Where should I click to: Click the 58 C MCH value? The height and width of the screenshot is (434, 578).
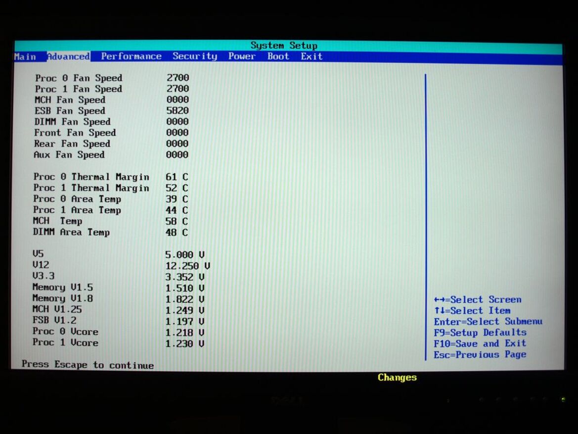coord(177,221)
